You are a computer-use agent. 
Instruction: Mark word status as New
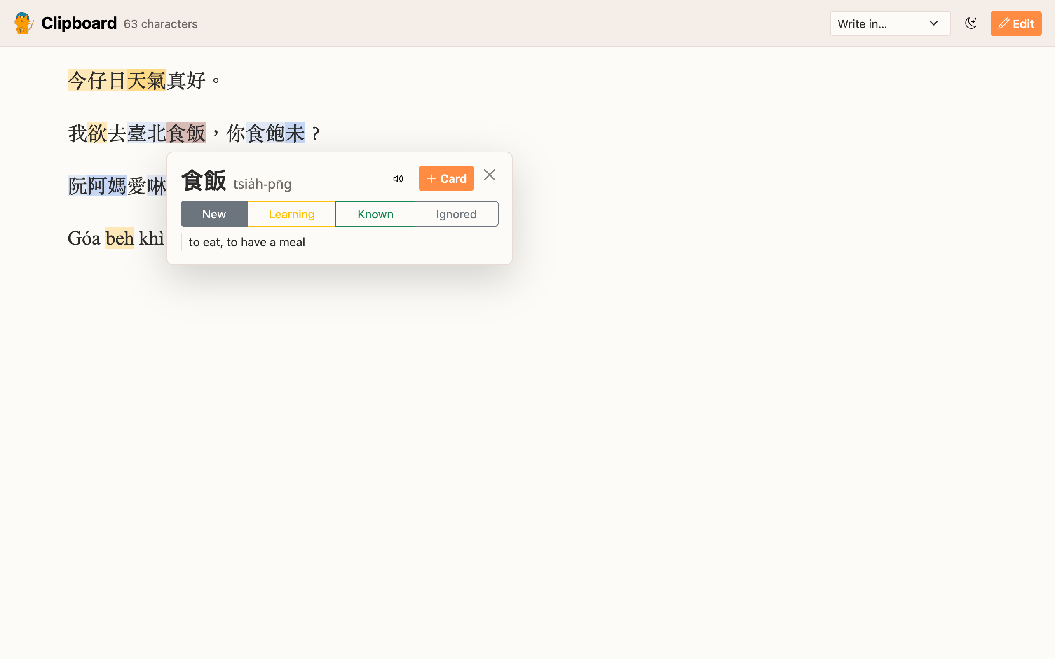click(214, 214)
